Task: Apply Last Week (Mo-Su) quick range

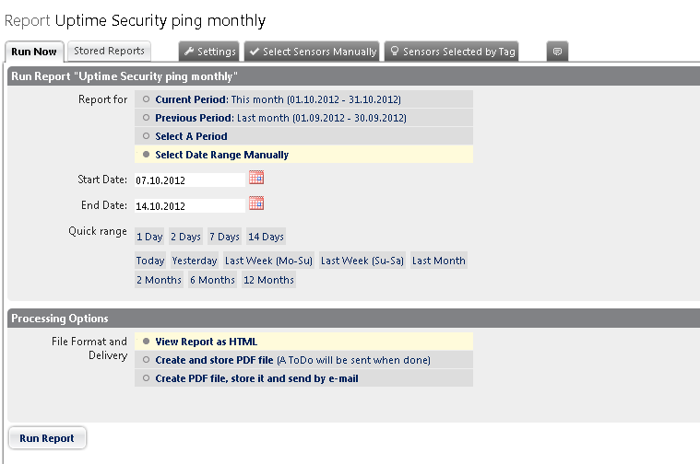Action: (268, 261)
